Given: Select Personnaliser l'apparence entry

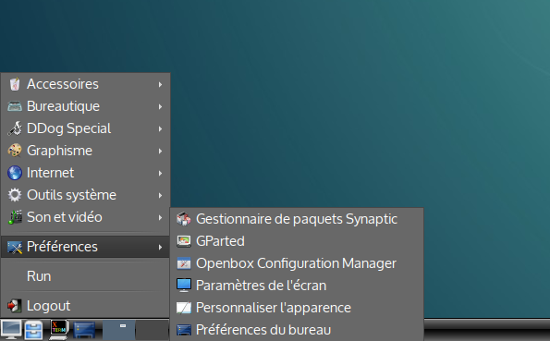Looking at the screenshot, I should (x=297, y=308).
